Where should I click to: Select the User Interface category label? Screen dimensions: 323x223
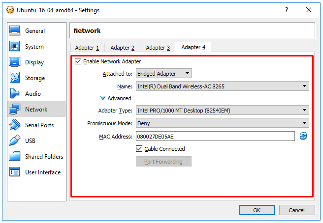(43, 172)
